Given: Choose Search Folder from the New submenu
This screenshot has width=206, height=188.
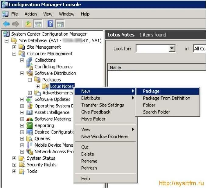Looking at the screenshot, I should [168, 112].
